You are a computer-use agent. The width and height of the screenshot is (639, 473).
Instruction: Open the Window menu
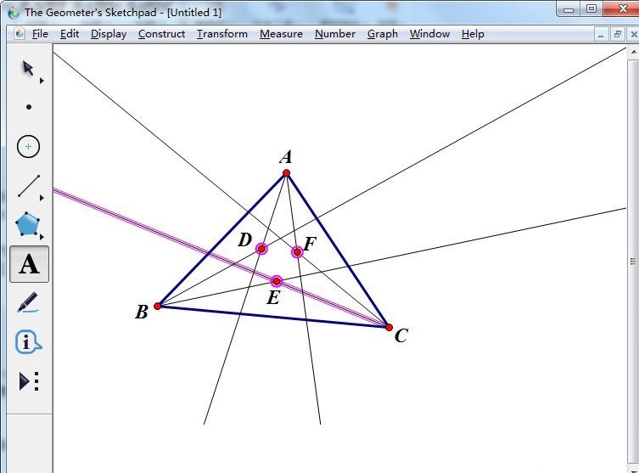coord(429,34)
